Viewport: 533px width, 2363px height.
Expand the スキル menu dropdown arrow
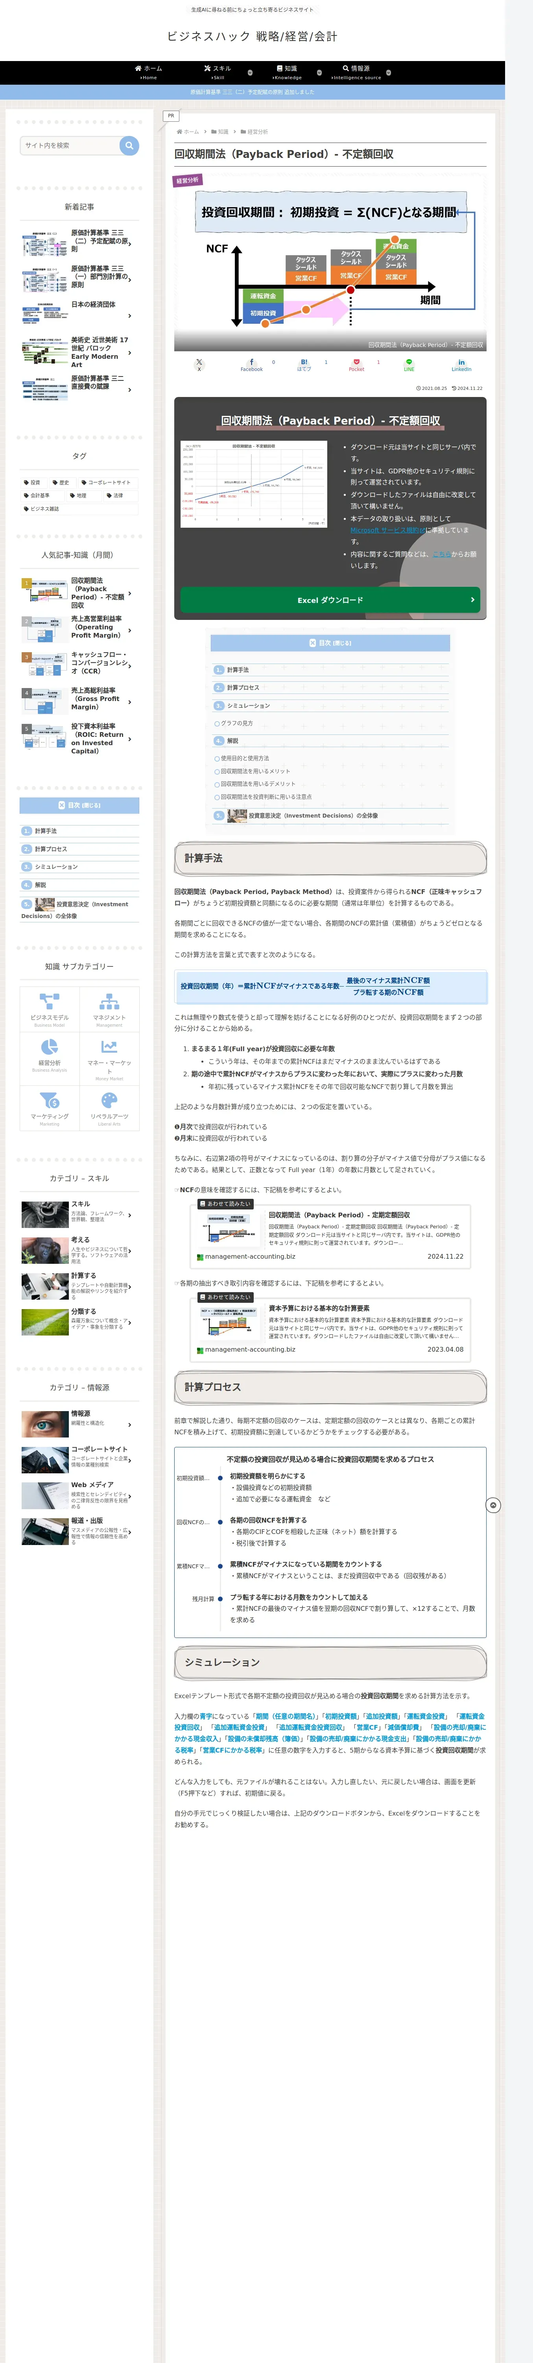(x=250, y=72)
